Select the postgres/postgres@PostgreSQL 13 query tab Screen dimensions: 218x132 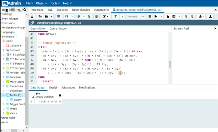point(138,10)
